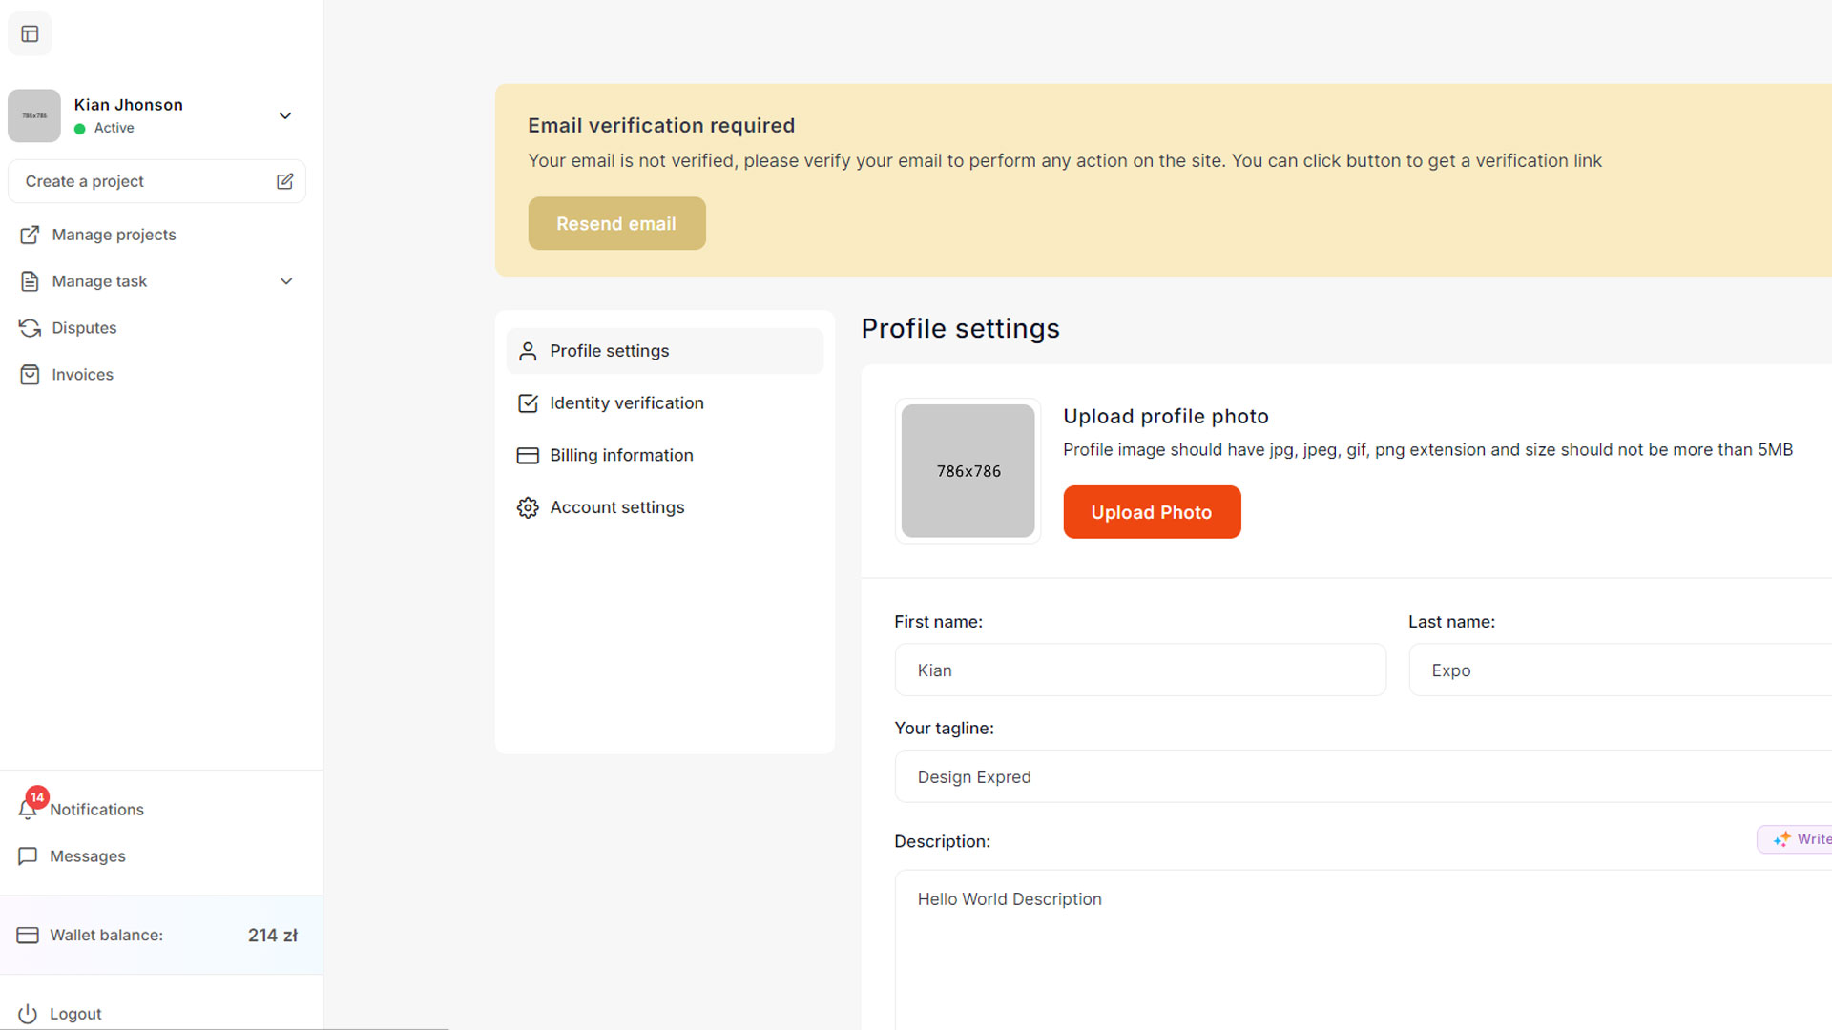Expand the Manage task submenu

tap(285, 281)
